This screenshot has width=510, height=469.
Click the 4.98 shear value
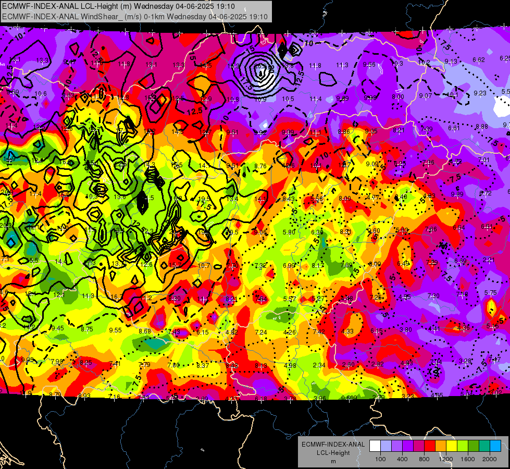(x=290, y=365)
